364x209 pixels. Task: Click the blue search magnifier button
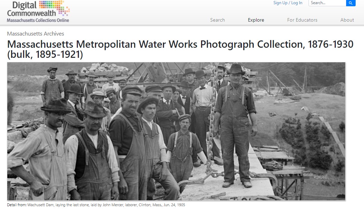click(x=351, y=3)
